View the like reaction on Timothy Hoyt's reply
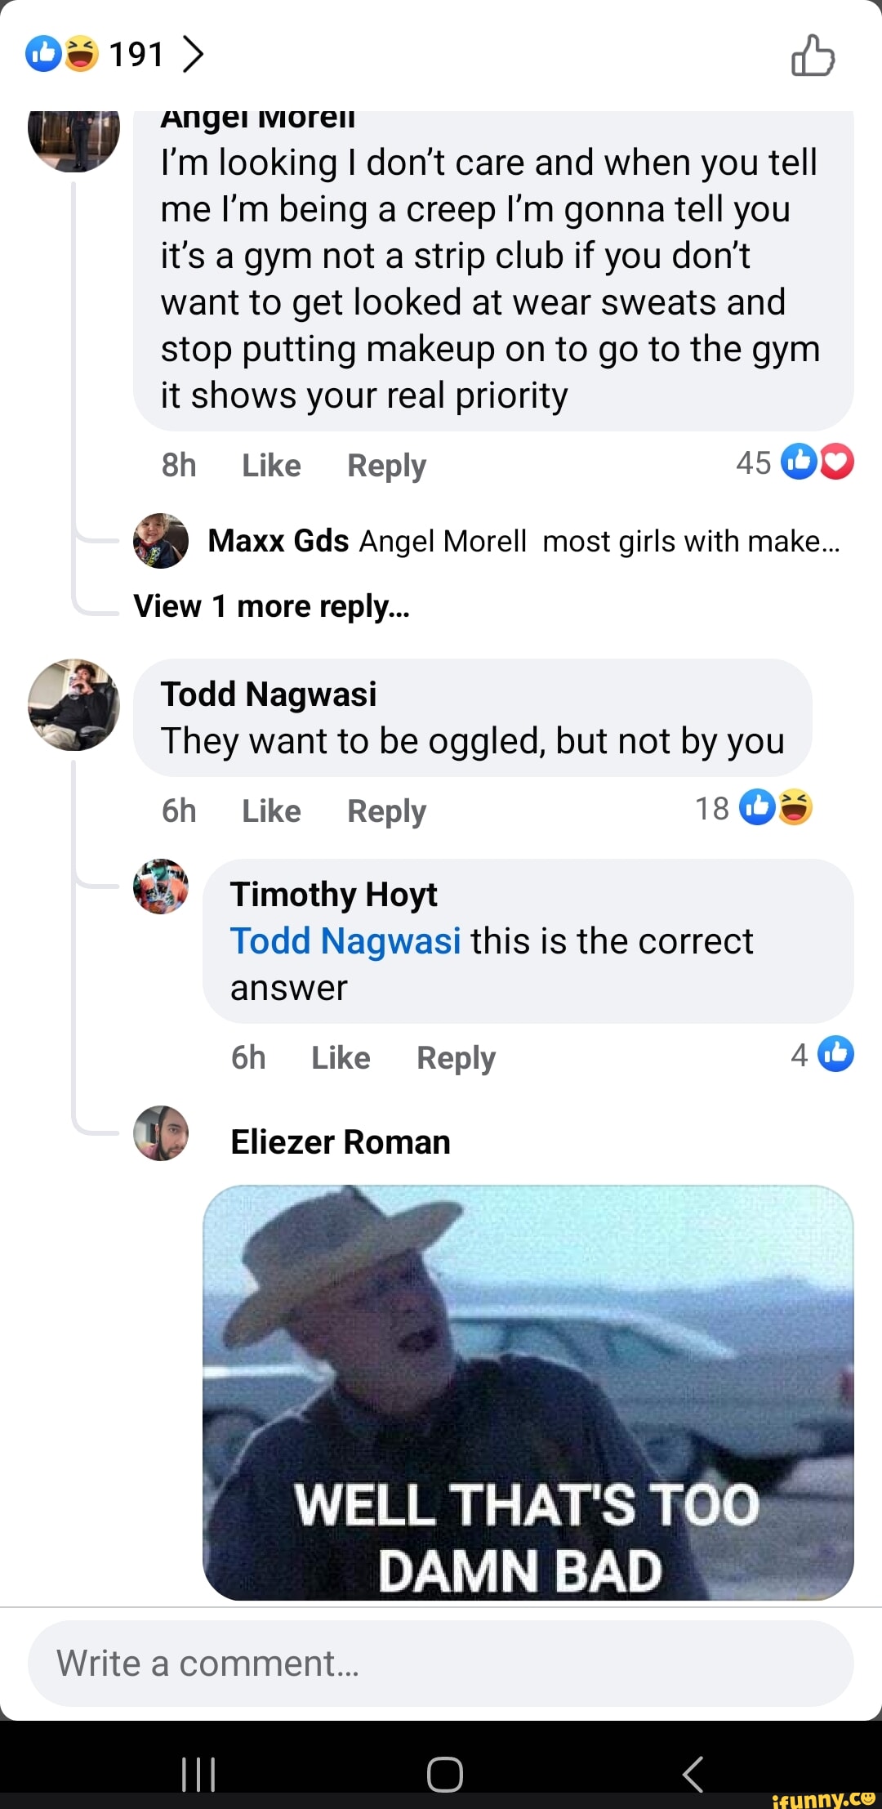 coord(835,1054)
